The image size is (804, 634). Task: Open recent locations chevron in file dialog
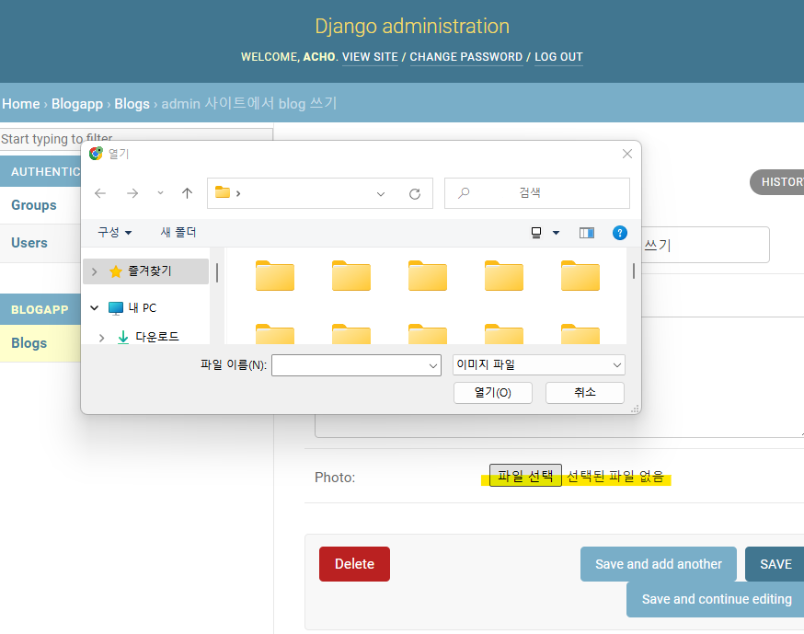point(160,193)
